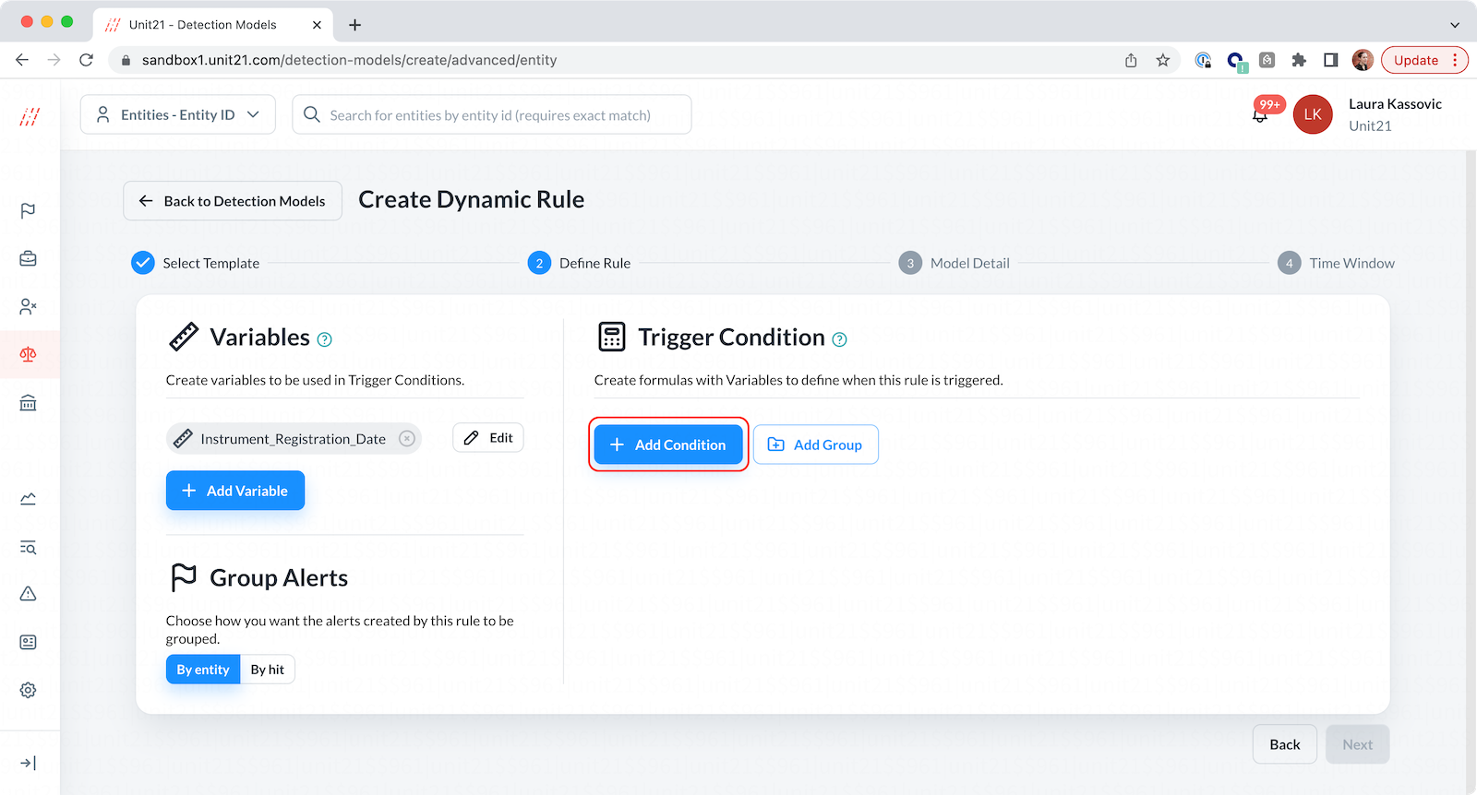The image size is (1477, 795).
Task: Click the Next button
Action: pos(1358,744)
